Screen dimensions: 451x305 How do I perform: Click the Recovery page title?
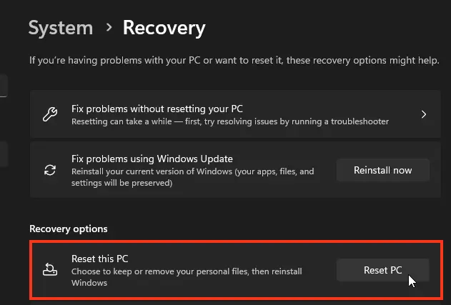164,28
